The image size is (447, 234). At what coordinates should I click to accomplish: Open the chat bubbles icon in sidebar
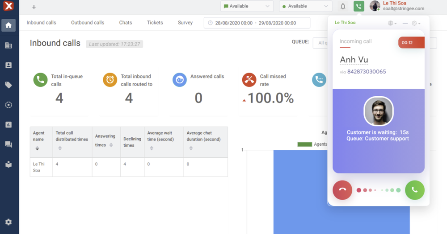tap(8, 144)
